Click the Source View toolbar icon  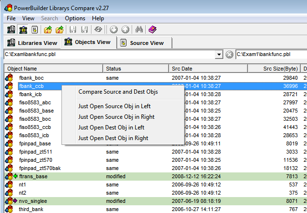(x=34, y=29)
